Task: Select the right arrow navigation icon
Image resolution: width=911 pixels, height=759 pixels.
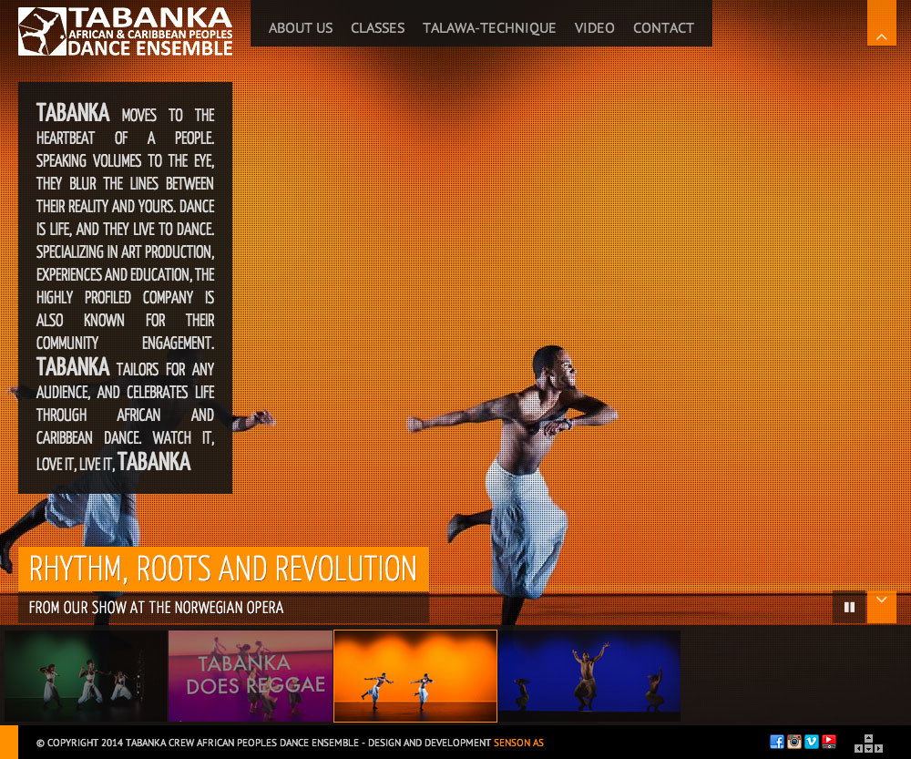Action: pyautogui.click(x=878, y=748)
